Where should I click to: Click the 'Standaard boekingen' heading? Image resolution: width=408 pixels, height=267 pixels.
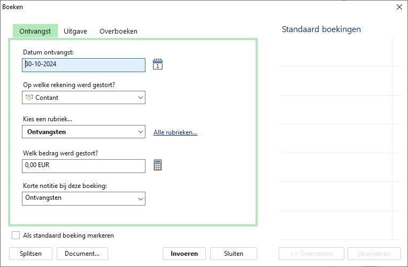pyautogui.click(x=321, y=29)
